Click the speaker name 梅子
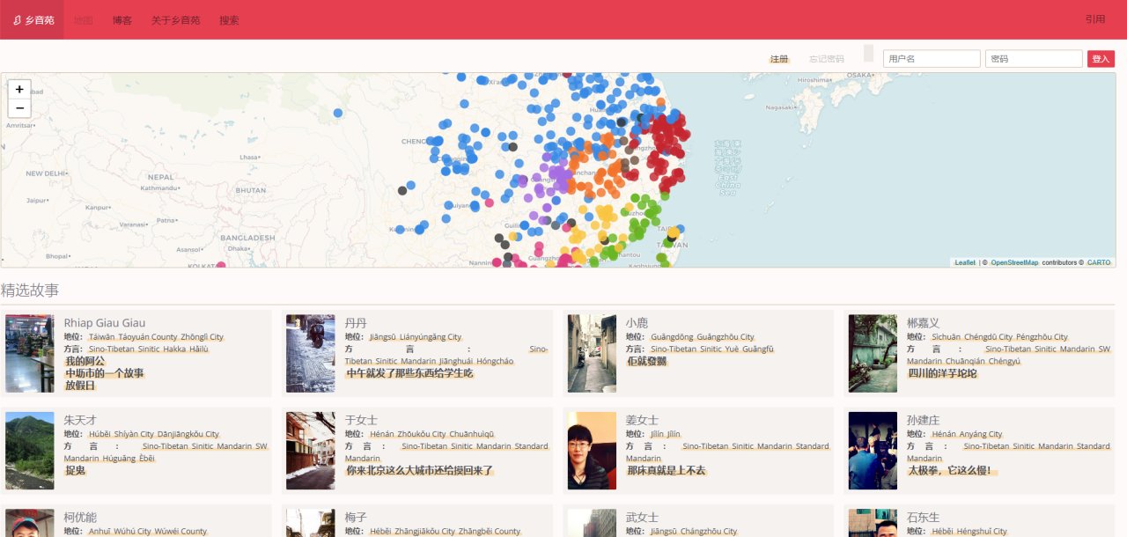 (x=356, y=518)
